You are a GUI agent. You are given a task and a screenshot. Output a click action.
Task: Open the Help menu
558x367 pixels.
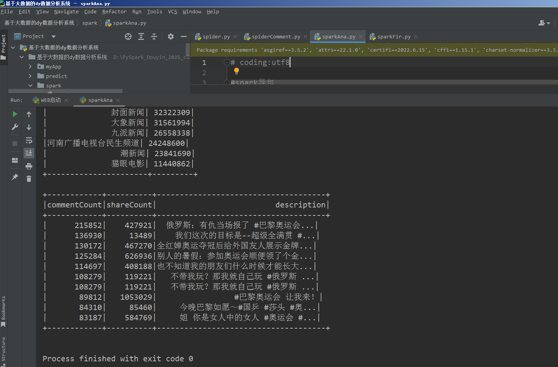pos(213,12)
